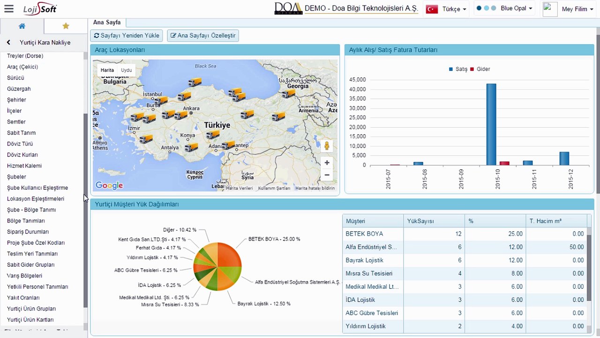Expand the Mey Filim user menu

tap(568, 9)
